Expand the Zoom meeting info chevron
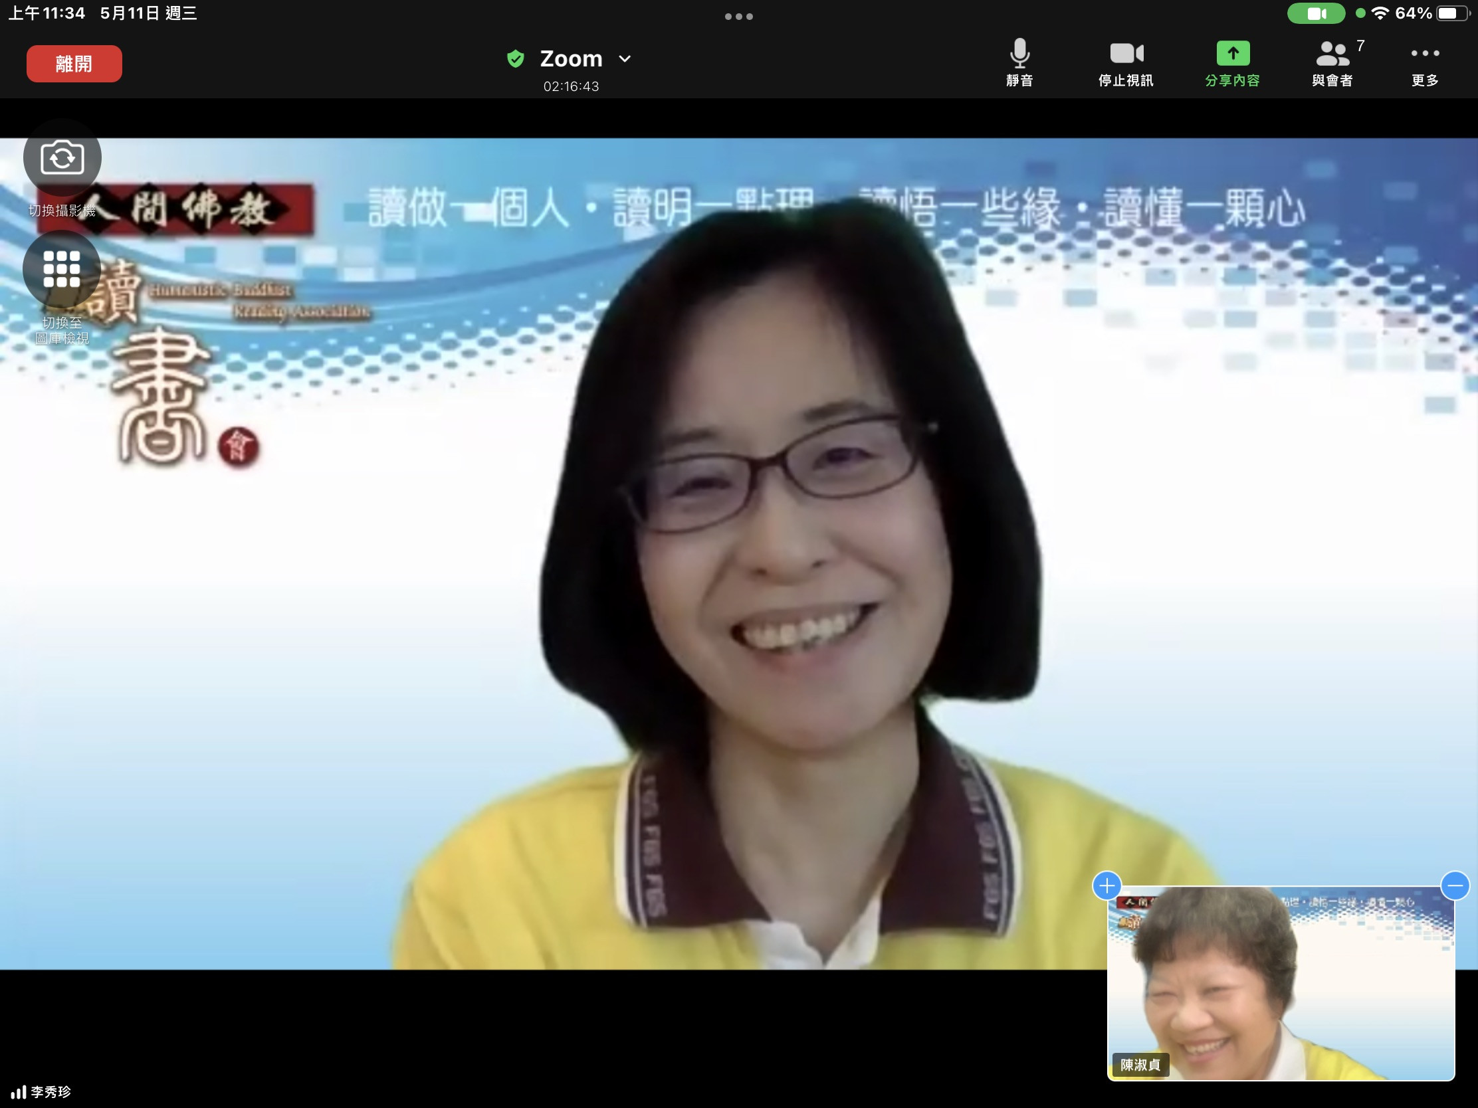Image resolution: width=1478 pixels, height=1108 pixels. point(625,58)
